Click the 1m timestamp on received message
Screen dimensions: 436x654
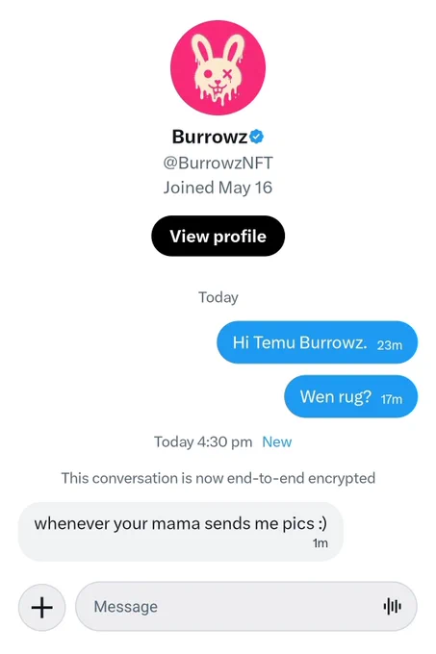[x=320, y=543]
